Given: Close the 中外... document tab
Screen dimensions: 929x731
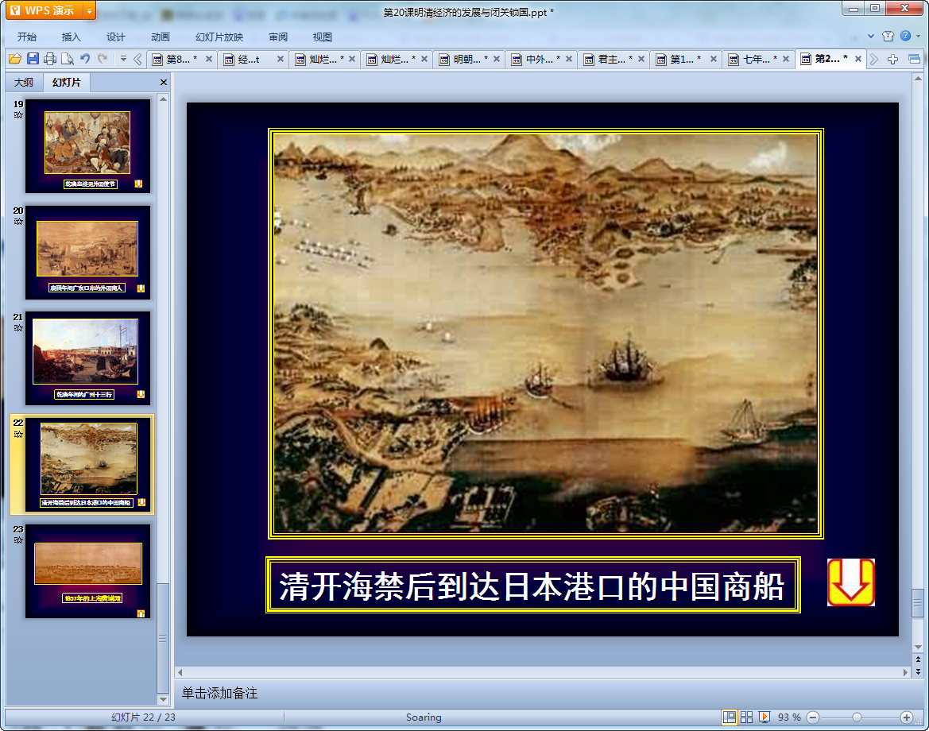Looking at the screenshot, I should [x=569, y=59].
